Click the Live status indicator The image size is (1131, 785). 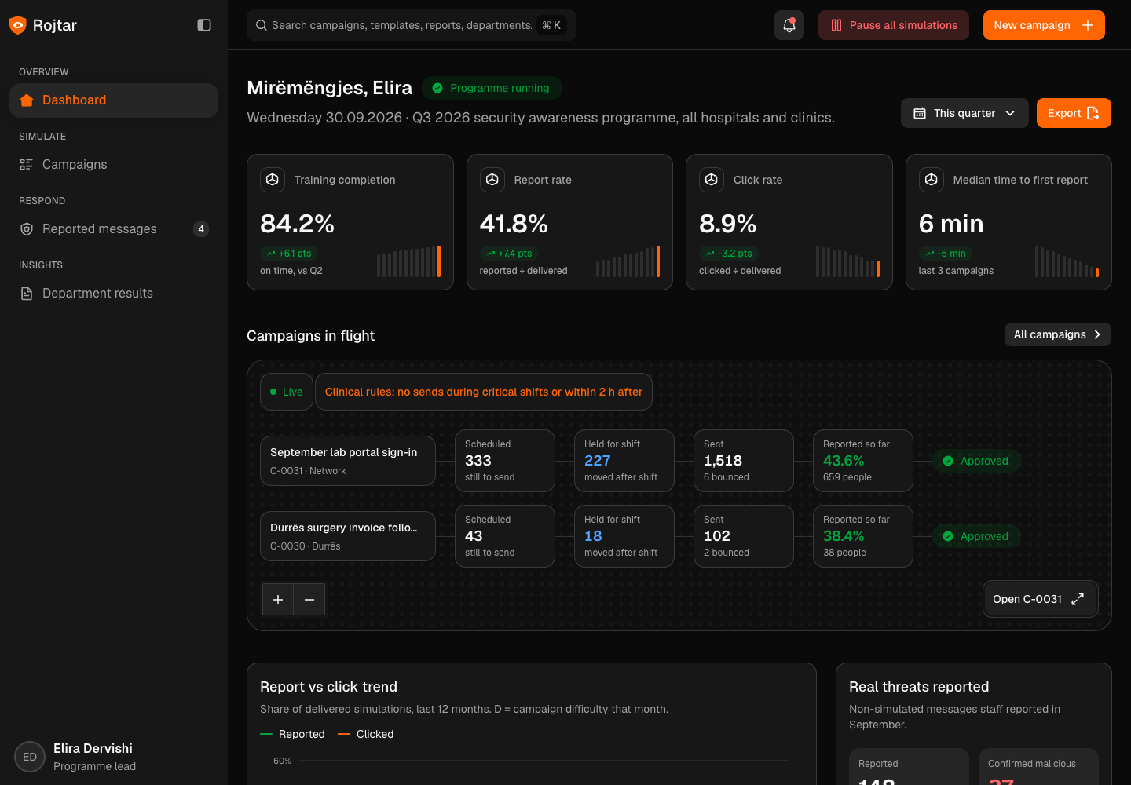point(287,392)
